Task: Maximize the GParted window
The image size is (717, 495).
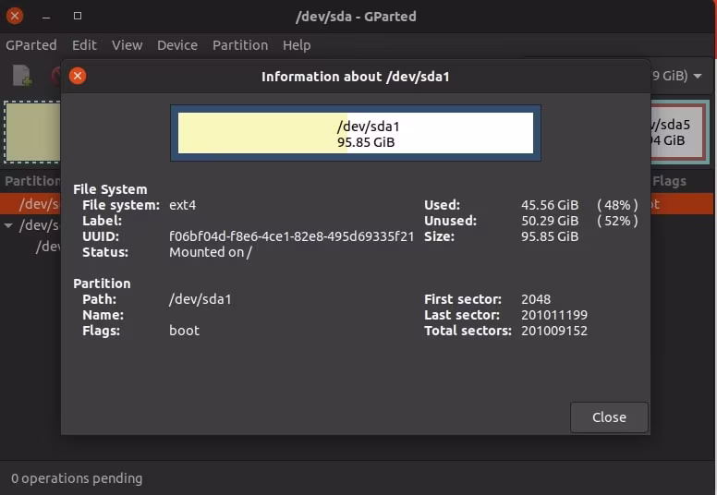Action: click(78, 16)
